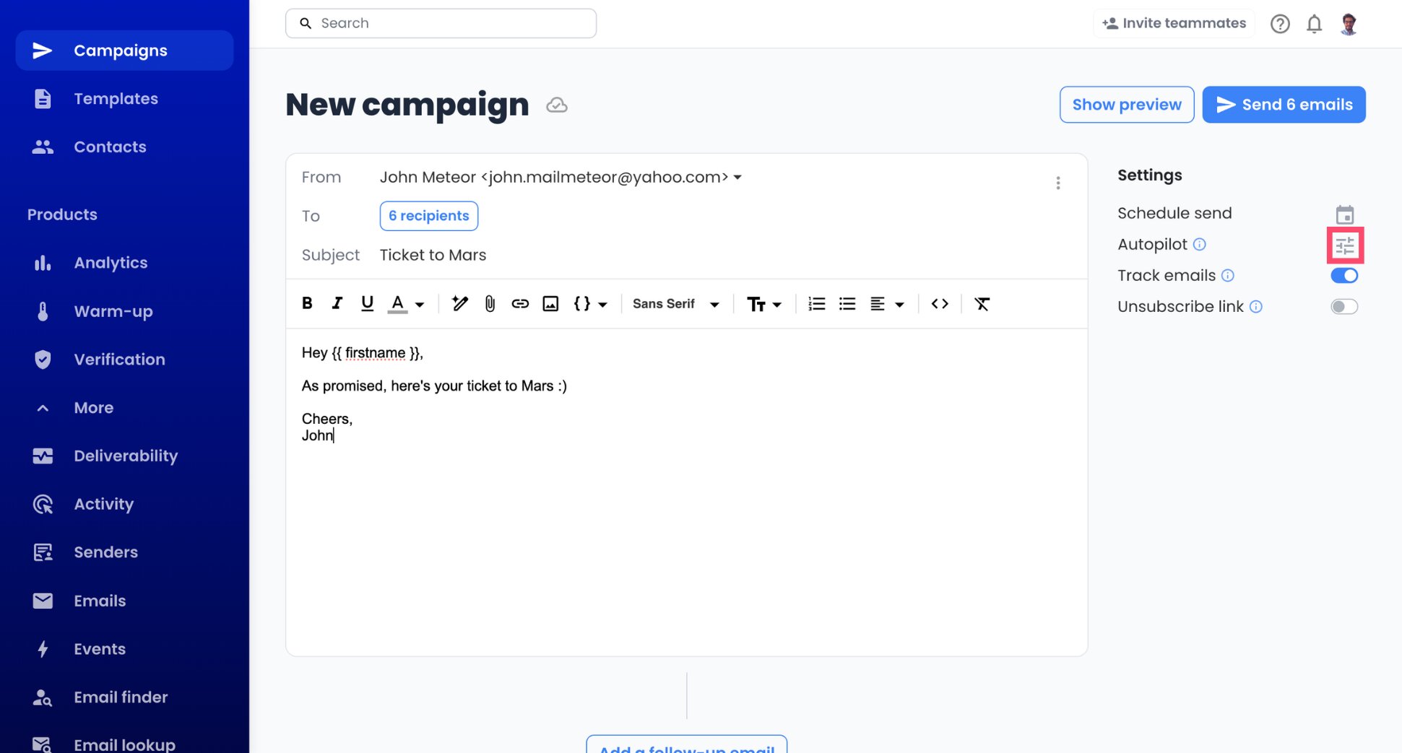
Task: Open the text color dropdown
Action: 407,304
